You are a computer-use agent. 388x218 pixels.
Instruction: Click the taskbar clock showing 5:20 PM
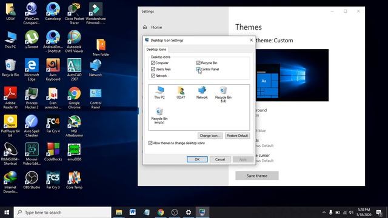(x=364, y=213)
